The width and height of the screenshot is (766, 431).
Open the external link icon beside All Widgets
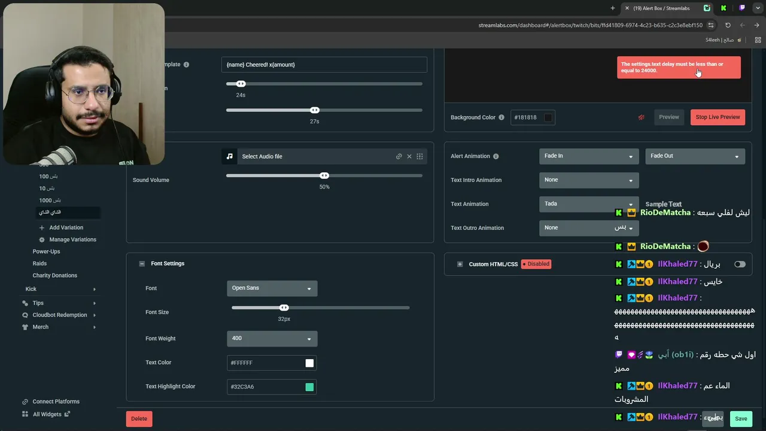67,414
